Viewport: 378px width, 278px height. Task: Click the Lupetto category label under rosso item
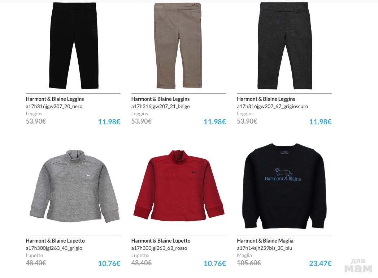(140, 255)
